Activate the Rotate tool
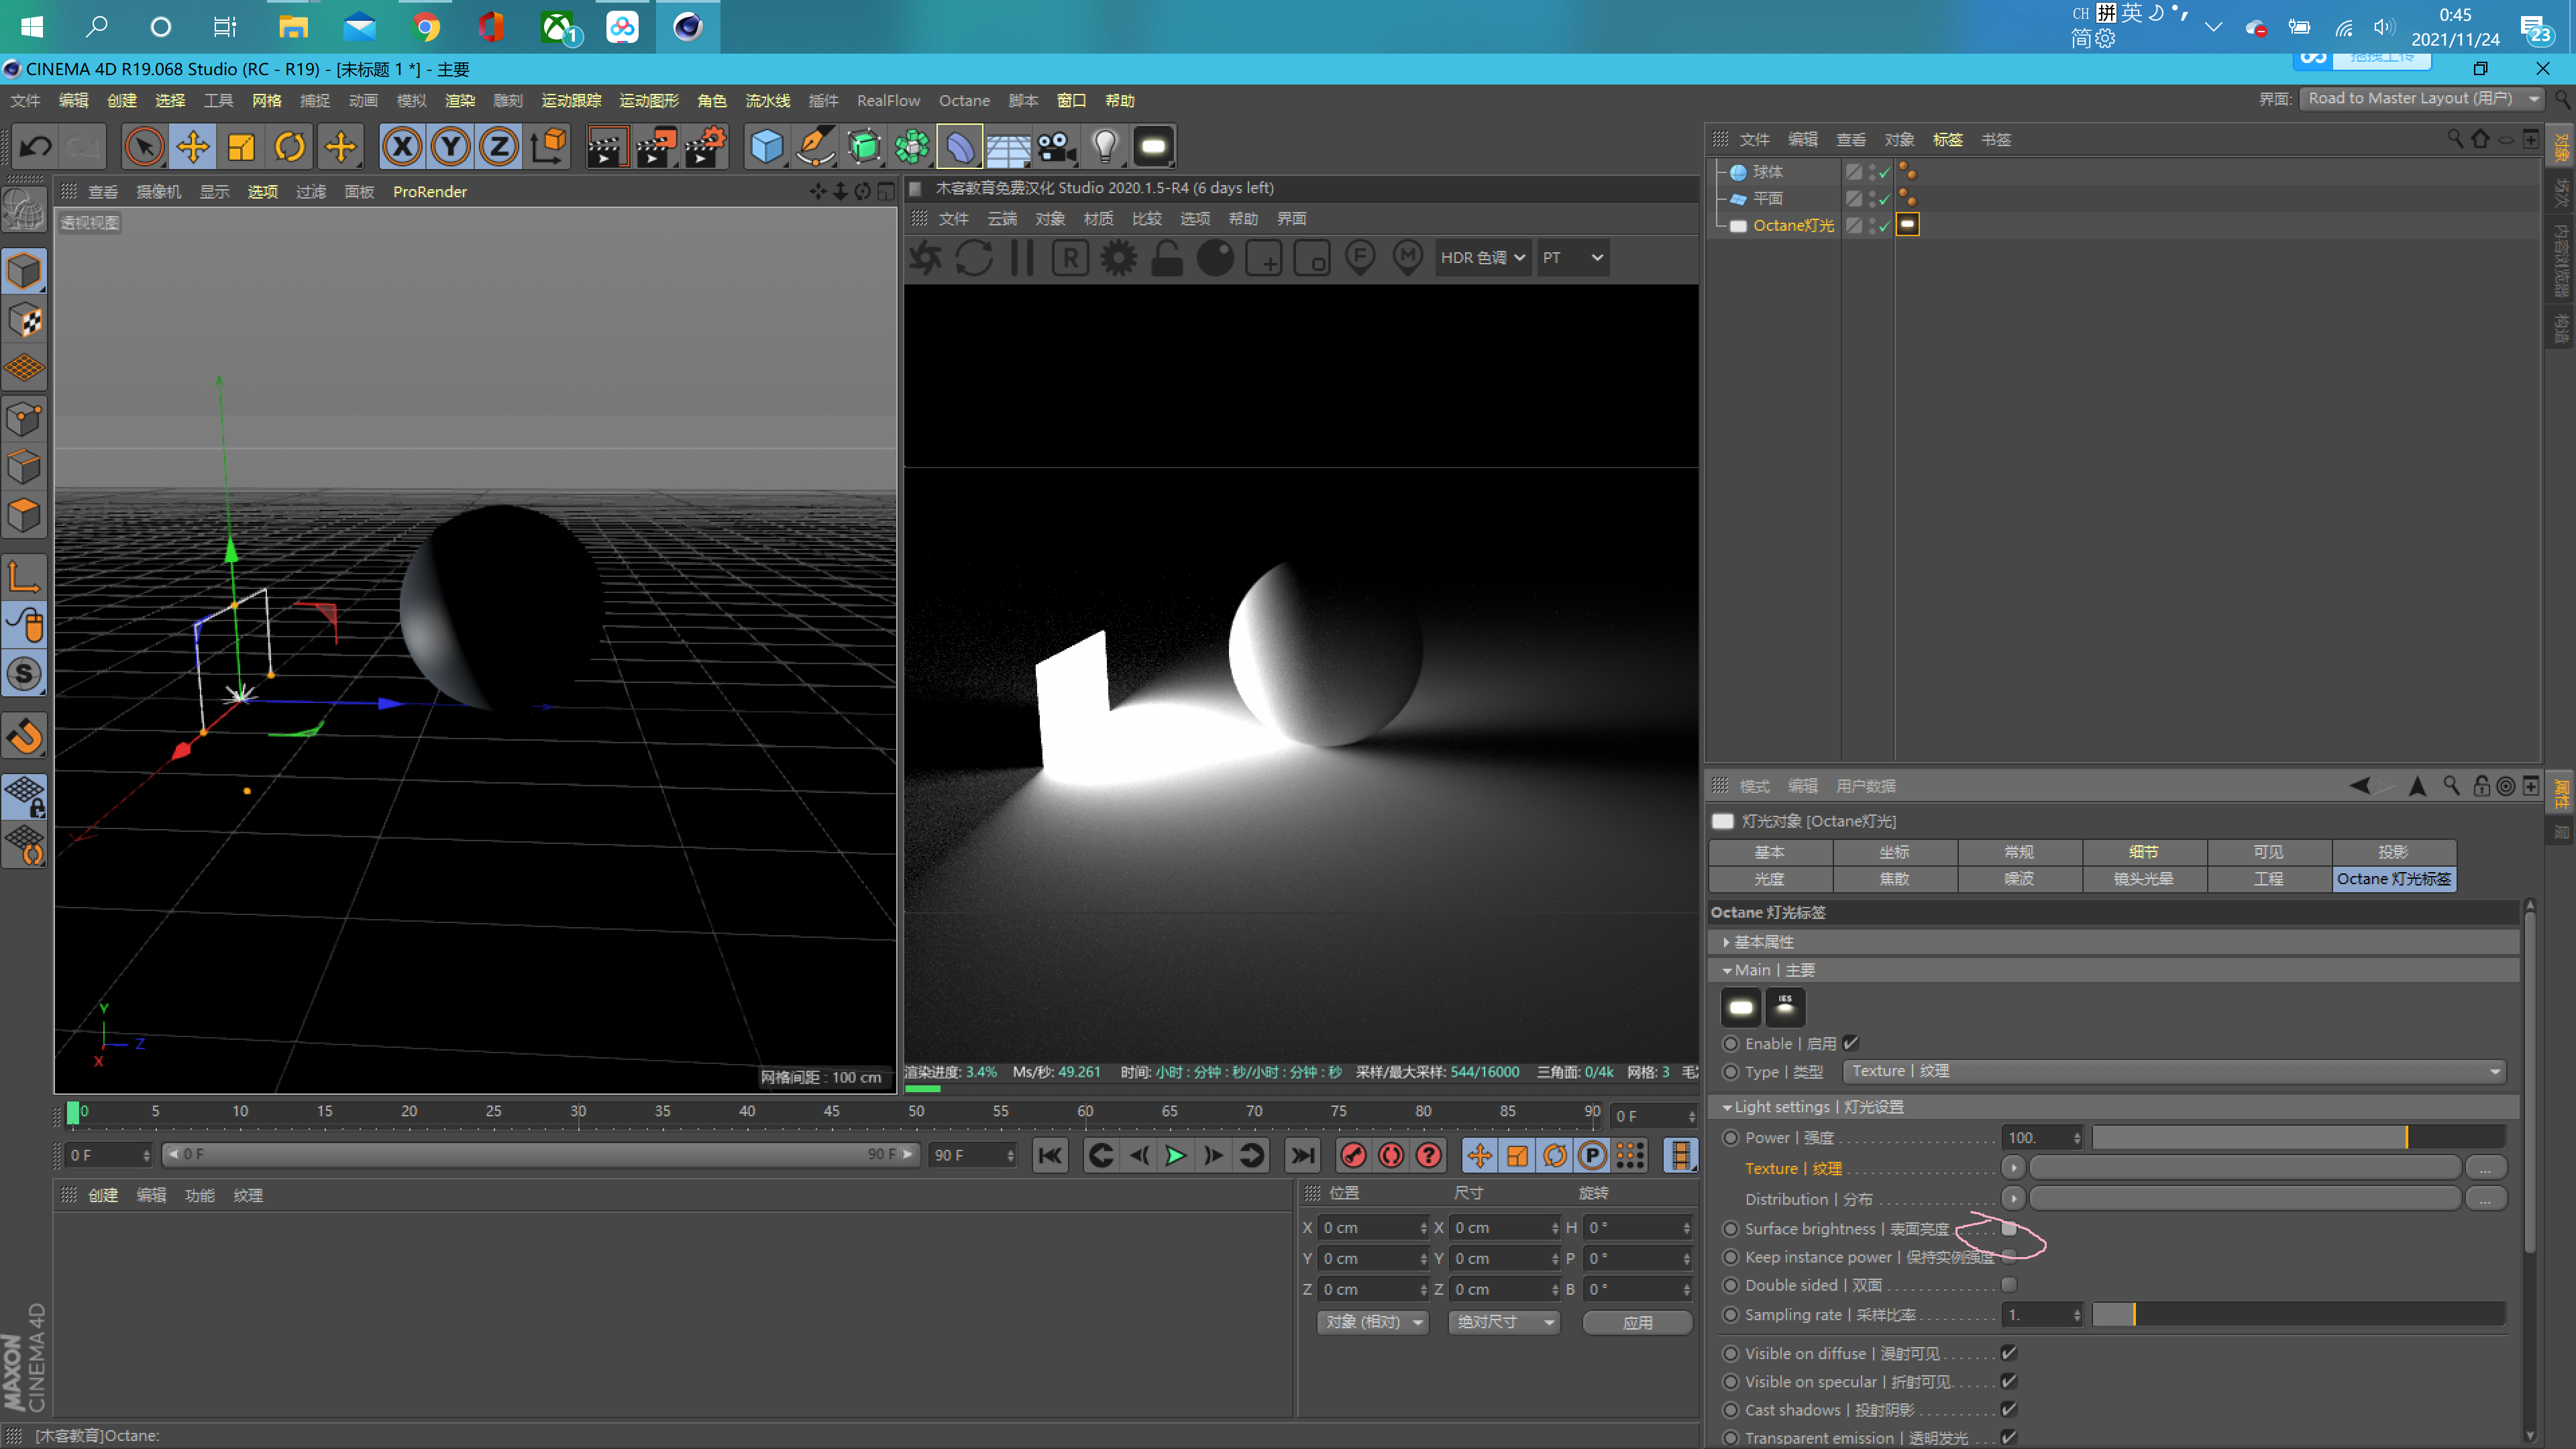The width and height of the screenshot is (2576, 1449). coord(290,146)
